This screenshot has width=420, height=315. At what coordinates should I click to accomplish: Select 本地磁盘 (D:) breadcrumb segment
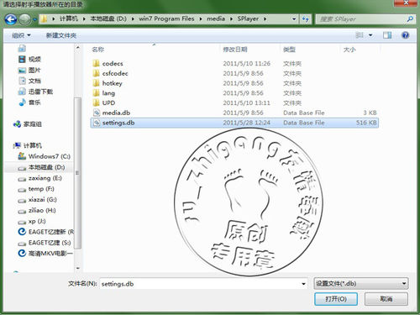point(108,18)
